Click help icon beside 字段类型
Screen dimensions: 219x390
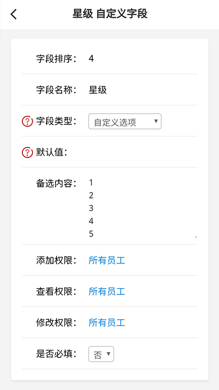(x=27, y=121)
